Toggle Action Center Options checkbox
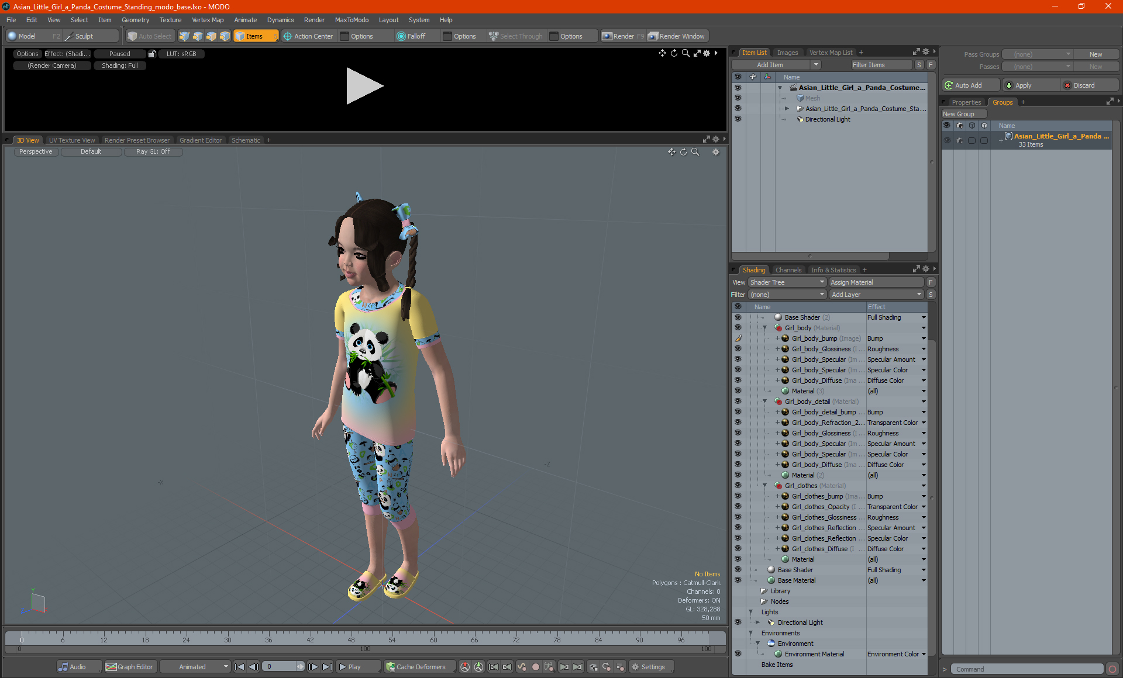 tap(345, 36)
